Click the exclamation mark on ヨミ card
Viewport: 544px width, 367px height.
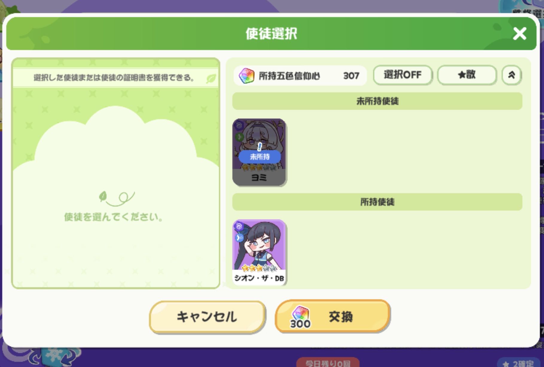point(260,146)
